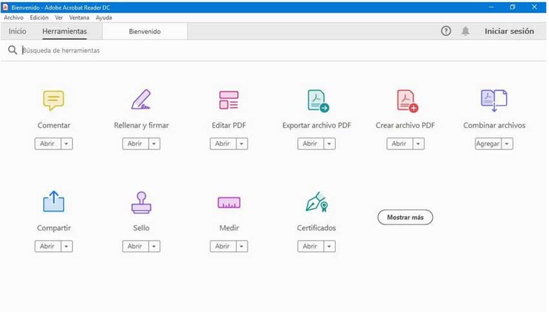Click the Compartir upload icon
Screen dimensions: 549x312
coord(54,201)
